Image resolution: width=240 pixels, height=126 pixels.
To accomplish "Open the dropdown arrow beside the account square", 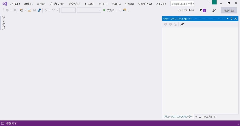I will point(210,2).
